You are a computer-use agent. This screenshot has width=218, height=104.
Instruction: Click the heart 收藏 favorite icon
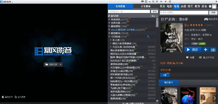[187, 57]
